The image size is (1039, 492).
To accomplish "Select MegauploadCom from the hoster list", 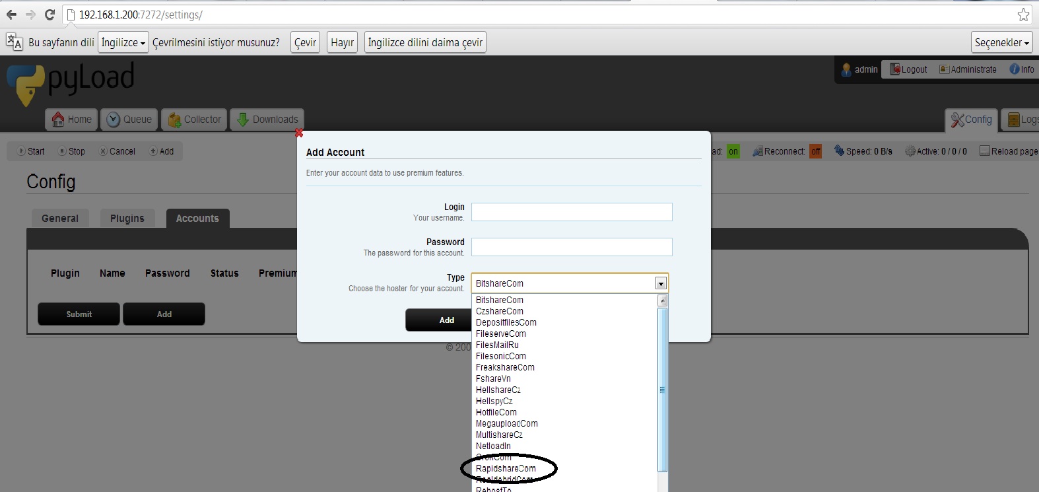I will point(565,423).
